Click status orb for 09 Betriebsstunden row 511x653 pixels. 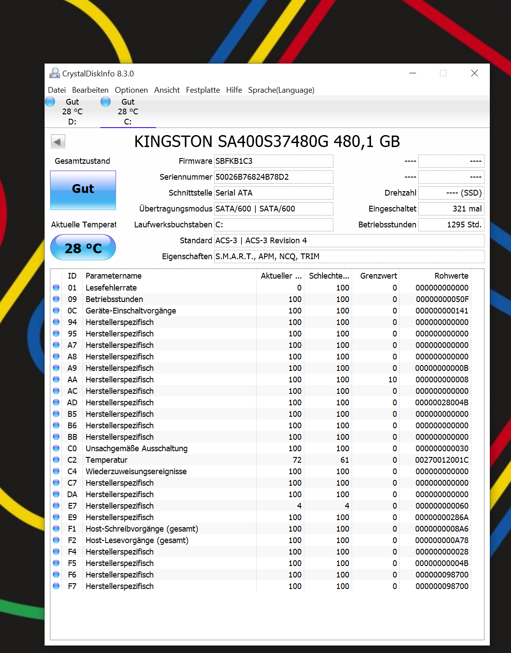tap(56, 299)
